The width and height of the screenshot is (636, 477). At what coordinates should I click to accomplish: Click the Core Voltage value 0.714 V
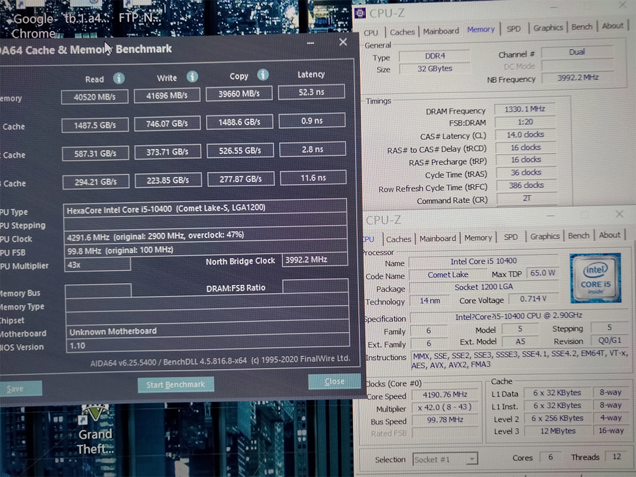click(533, 299)
